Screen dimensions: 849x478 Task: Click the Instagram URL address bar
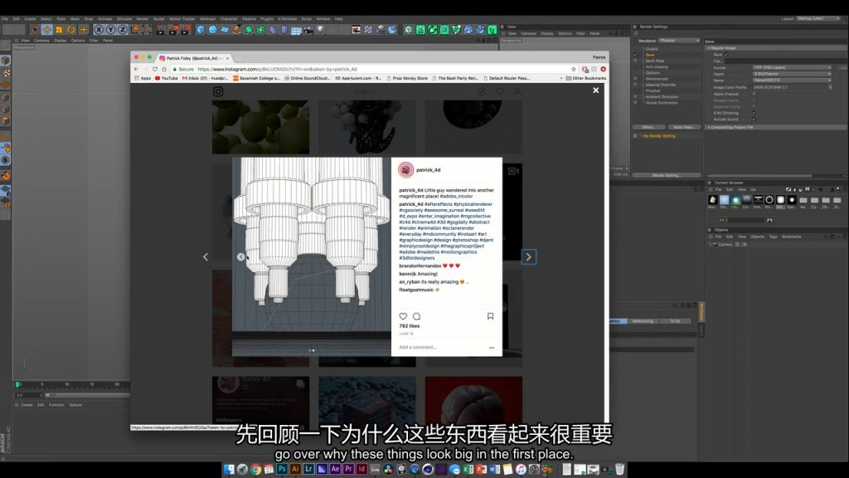tap(374, 70)
